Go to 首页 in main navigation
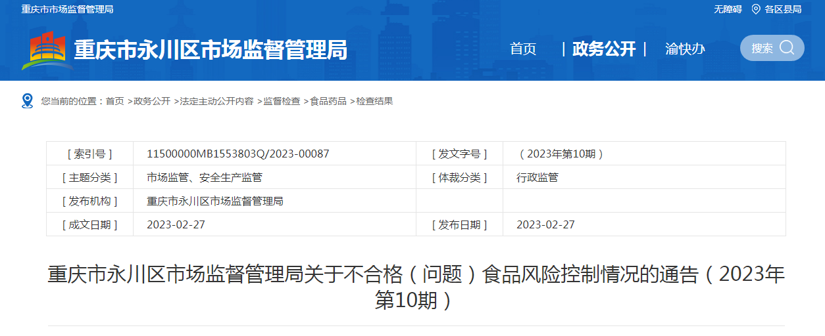The height and width of the screenshot is (336, 825). coord(523,49)
